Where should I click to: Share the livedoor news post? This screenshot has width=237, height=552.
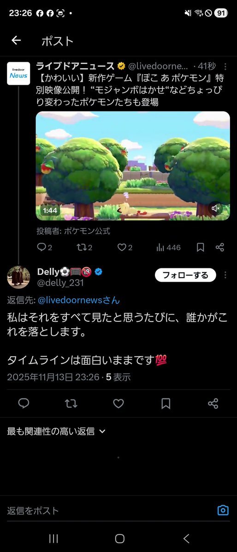coord(220,248)
